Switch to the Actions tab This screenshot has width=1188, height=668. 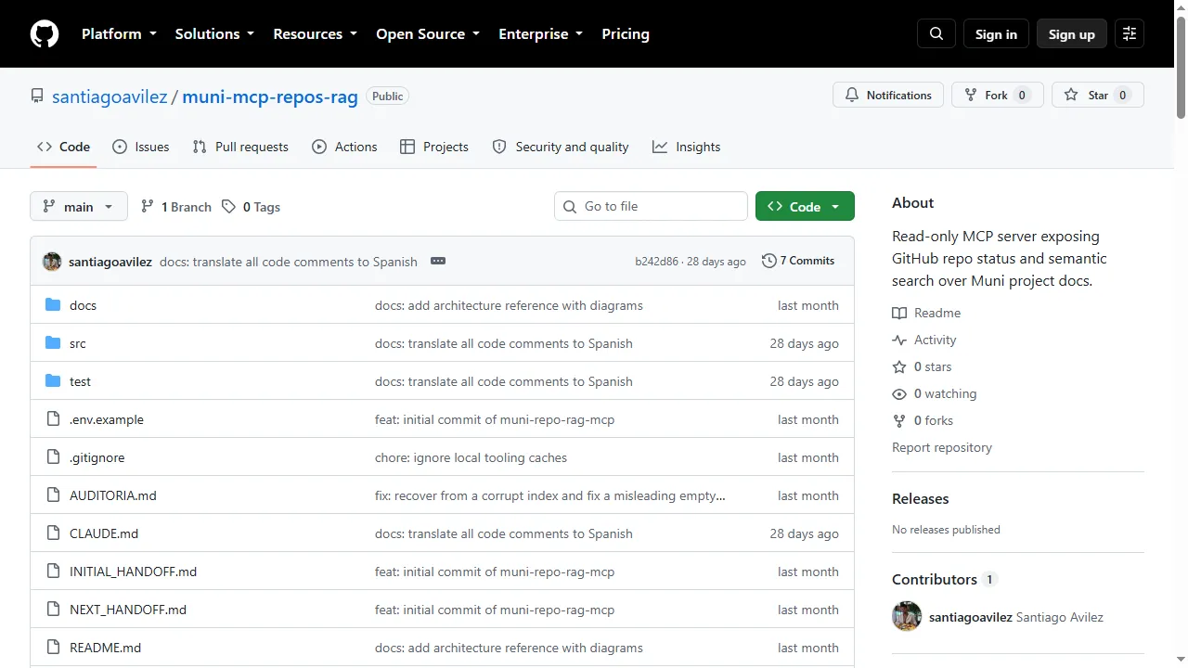pyautogui.click(x=344, y=147)
